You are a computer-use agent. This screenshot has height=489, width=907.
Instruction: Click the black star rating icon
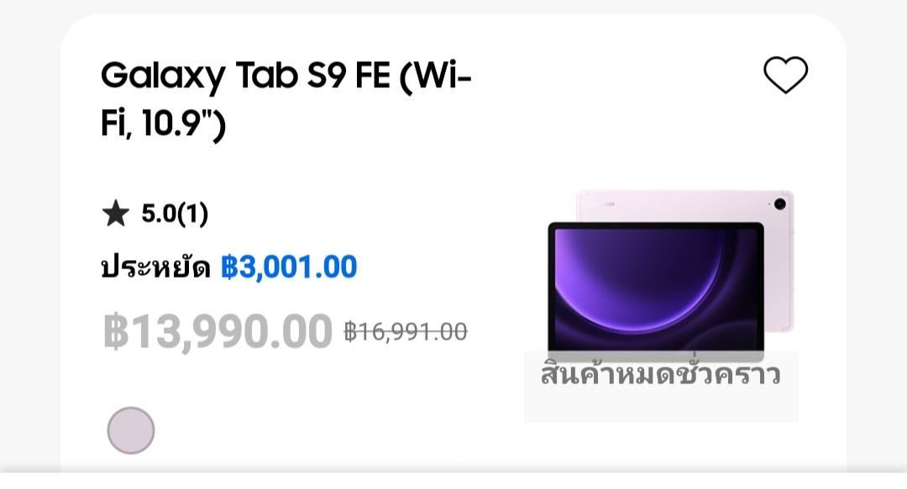click(116, 213)
